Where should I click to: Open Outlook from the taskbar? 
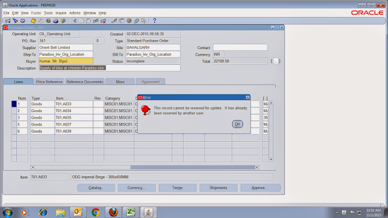click(x=78, y=213)
